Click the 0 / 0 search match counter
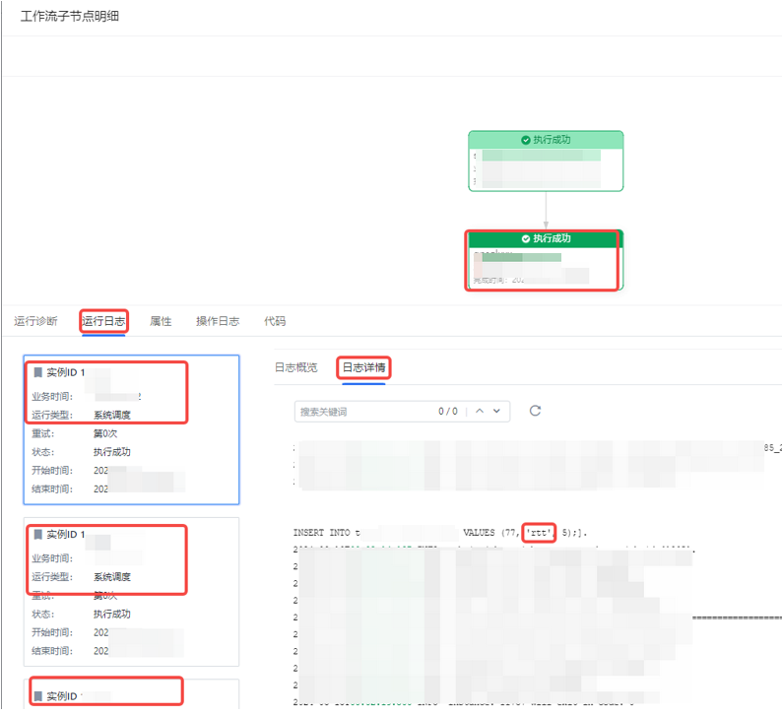 tap(448, 412)
